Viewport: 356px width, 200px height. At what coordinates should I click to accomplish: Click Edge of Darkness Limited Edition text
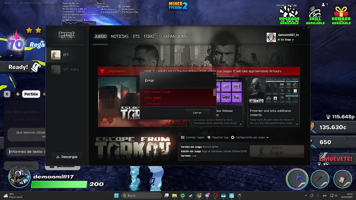[x=224, y=151]
